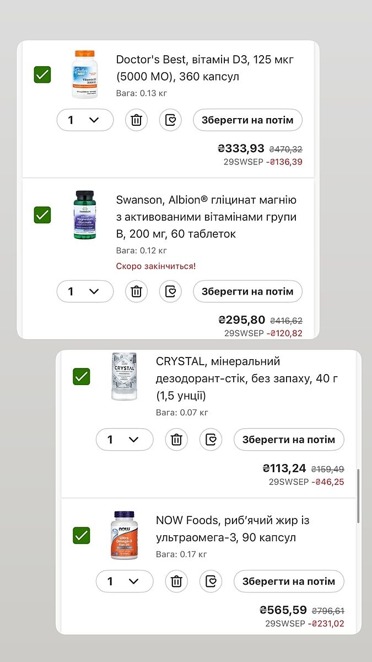Save Doctor's Best vitamin D3 for later

click(x=247, y=120)
